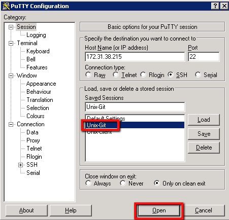
Task: Choose Always close window on exit
Action: point(88,183)
